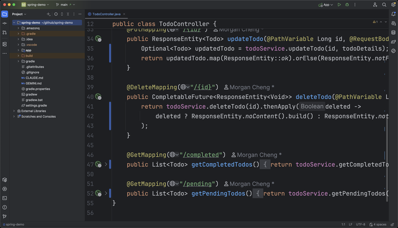This screenshot has width=398, height=228.
Task: Click the gutter icon on line 34
Action: tap(98, 39)
